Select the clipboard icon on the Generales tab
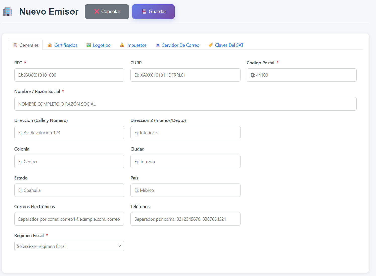 click(x=15, y=45)
